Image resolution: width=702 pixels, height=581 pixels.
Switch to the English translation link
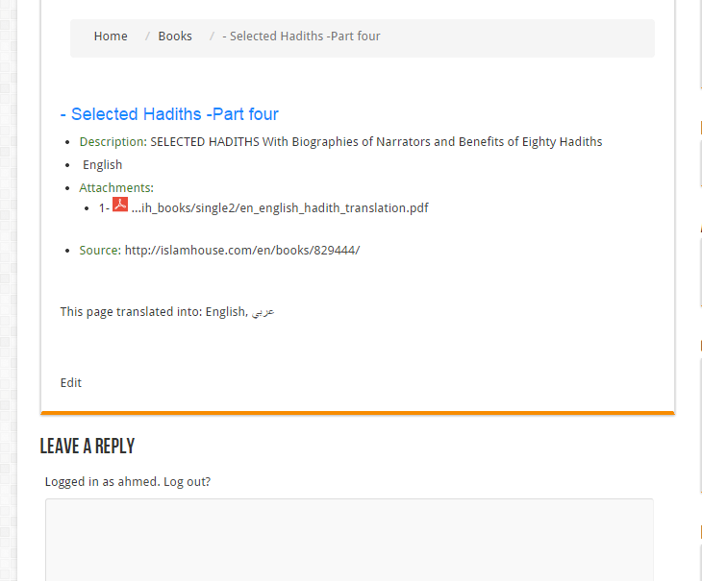point(225,311)
